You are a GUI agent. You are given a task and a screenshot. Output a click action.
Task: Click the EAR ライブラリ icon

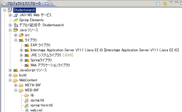click(x=27, y=45)
